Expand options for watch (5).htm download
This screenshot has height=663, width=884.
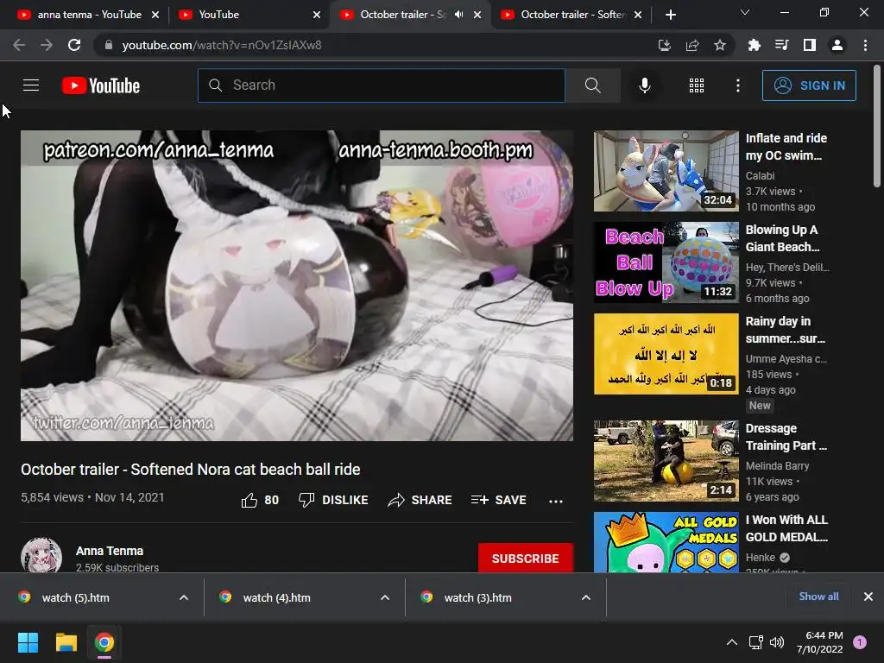pyautogui.click(x=184, y=597)
